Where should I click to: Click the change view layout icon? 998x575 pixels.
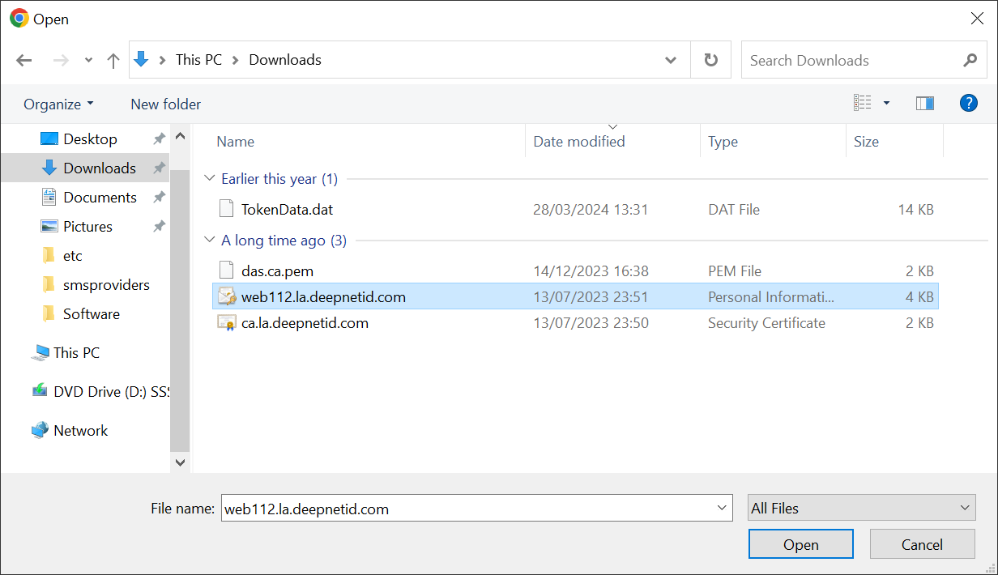tap(863, 103)
